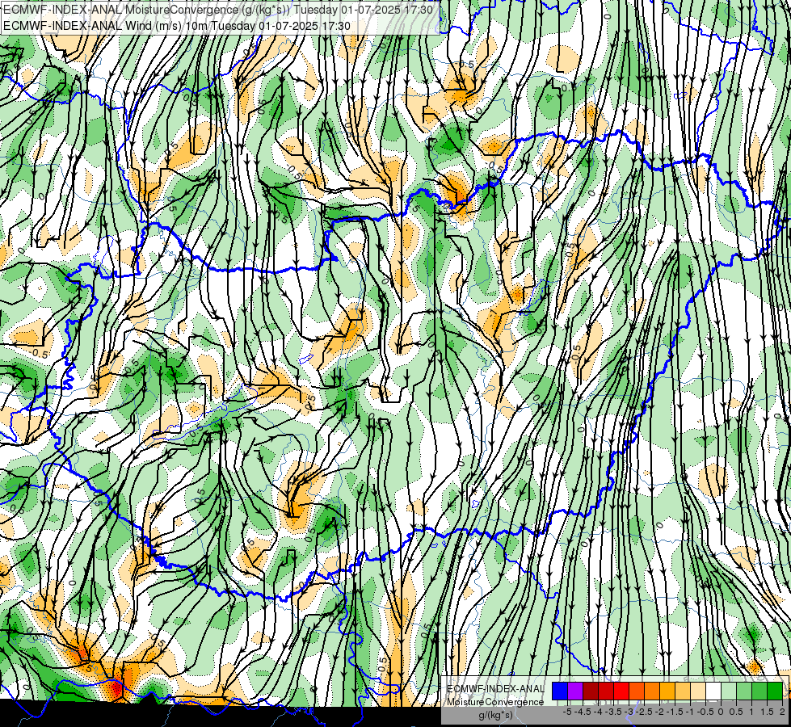
Task: Click 'MoistureConvergence' label in the legend
Action: 495,702
